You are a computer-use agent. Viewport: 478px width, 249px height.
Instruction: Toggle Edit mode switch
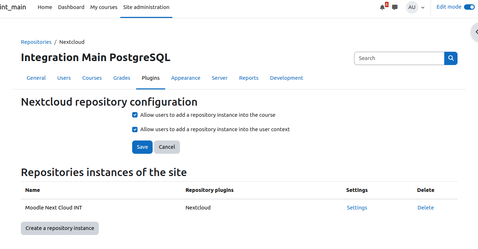pyautogui.click(x=469, y=7)
